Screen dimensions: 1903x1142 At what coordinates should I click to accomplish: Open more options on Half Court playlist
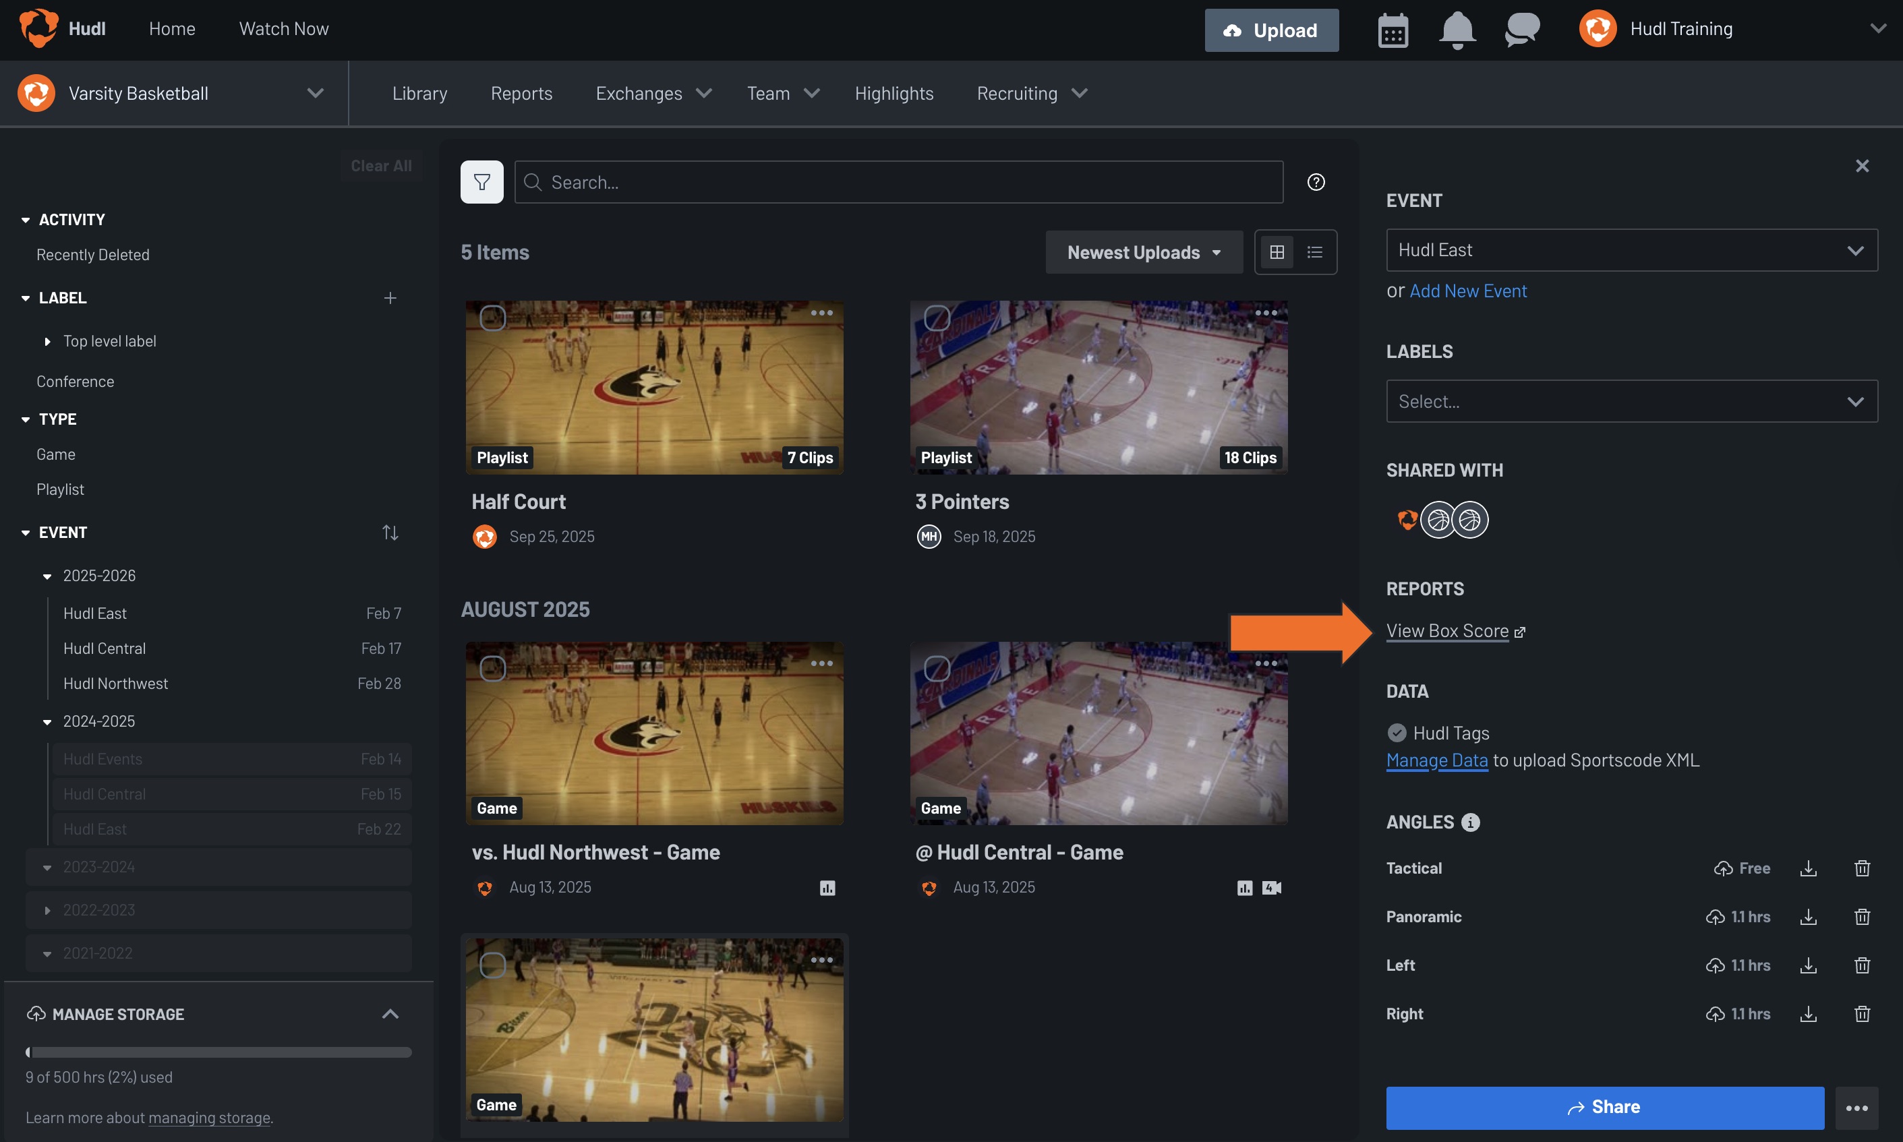(x=821, y=313)
